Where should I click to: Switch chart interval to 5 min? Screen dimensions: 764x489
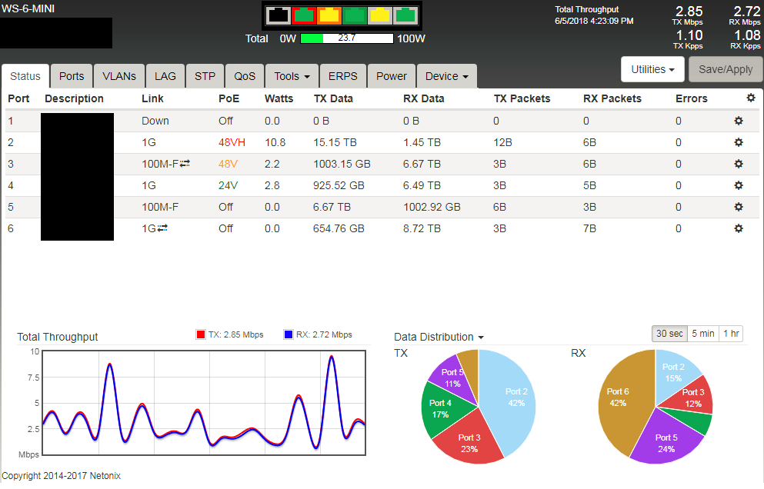point(702,334)
